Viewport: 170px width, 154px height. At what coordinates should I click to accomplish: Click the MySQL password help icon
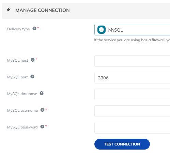(x=42, y=126)
